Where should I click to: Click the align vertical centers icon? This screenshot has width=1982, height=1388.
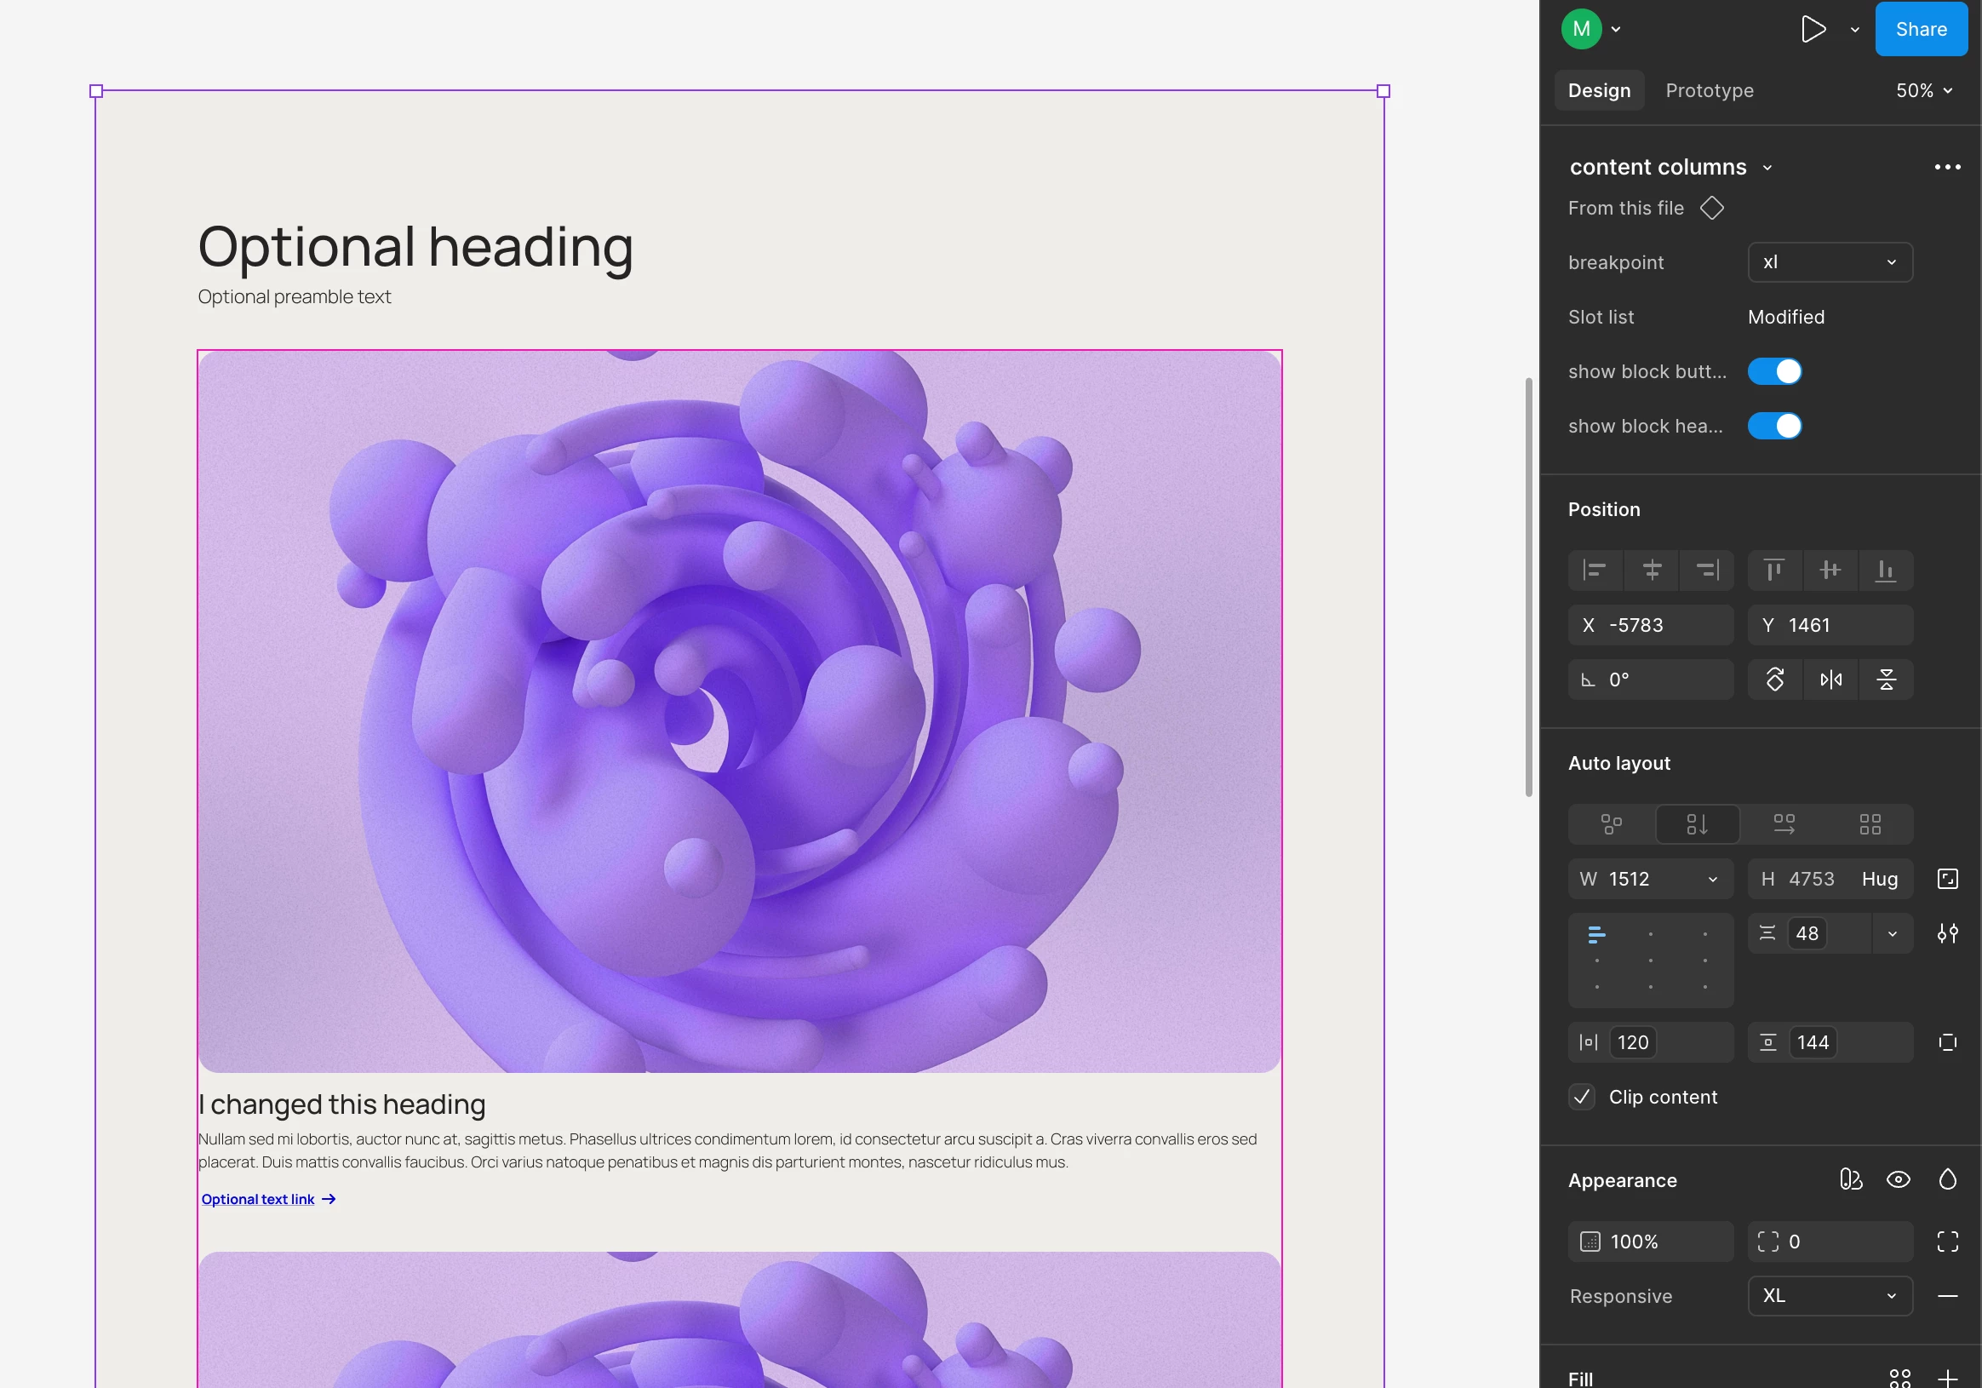(1830, 570)
